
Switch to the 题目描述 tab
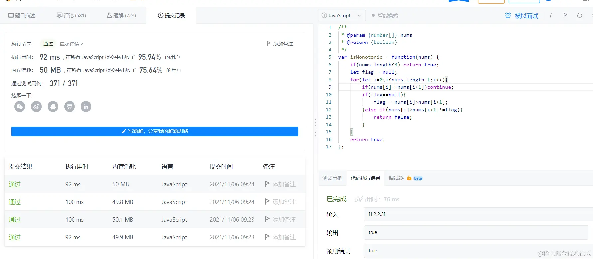click(22, 15)
